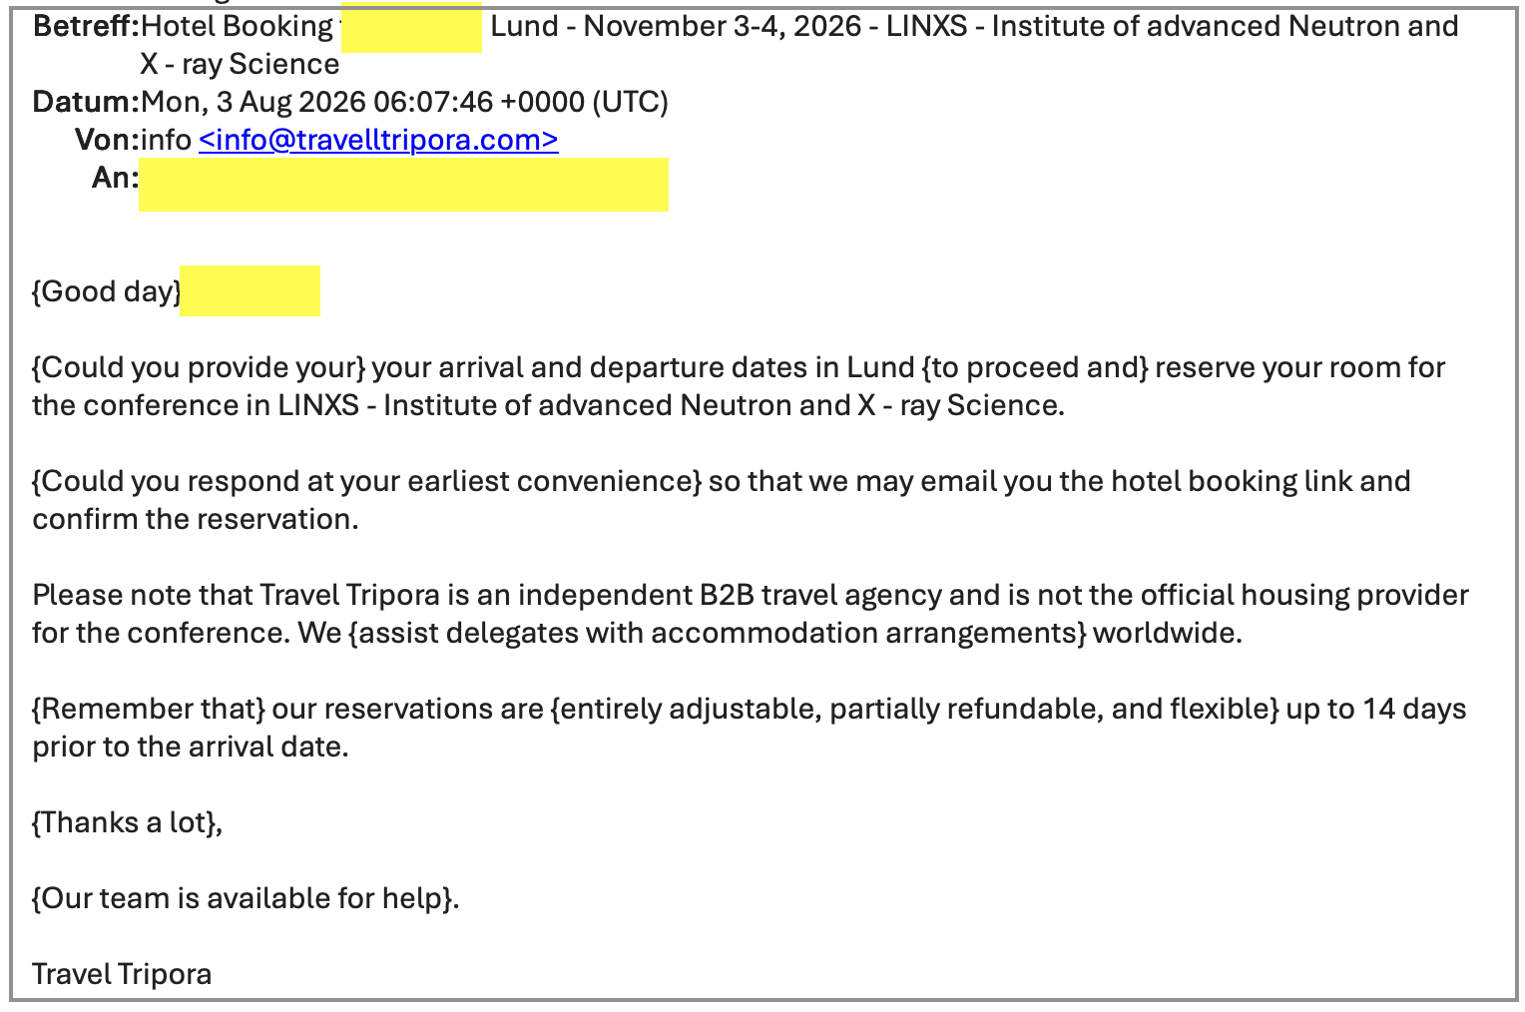This screenshot has width=1525, height=1012.
Task: Click the redacted name after Good day
Action: click(x=250, y=291)
